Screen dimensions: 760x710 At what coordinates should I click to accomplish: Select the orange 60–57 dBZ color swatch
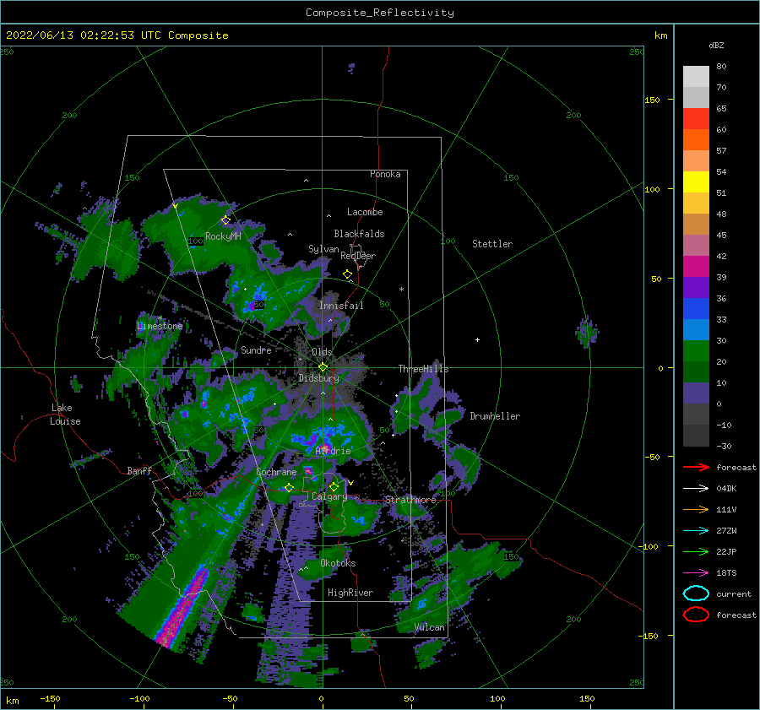(x=696, y=140)
